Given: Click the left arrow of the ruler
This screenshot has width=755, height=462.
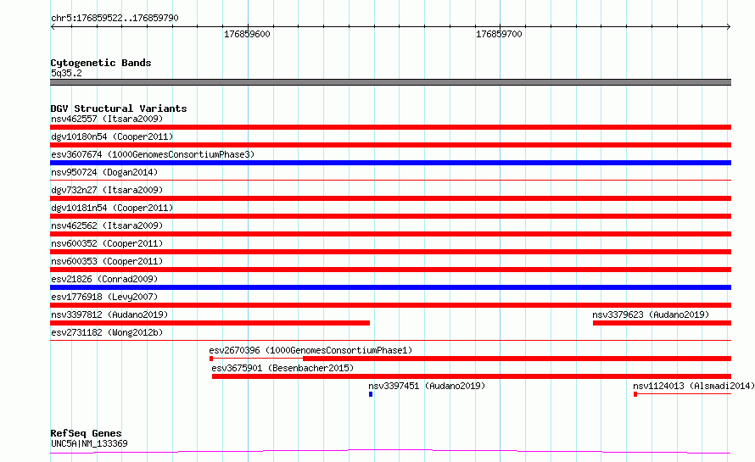Looking at the screenshot, I should 53,26.
